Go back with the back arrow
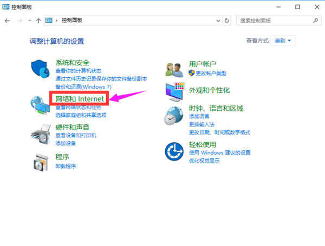This screenshot has height=246, width=325. point(7,21)
